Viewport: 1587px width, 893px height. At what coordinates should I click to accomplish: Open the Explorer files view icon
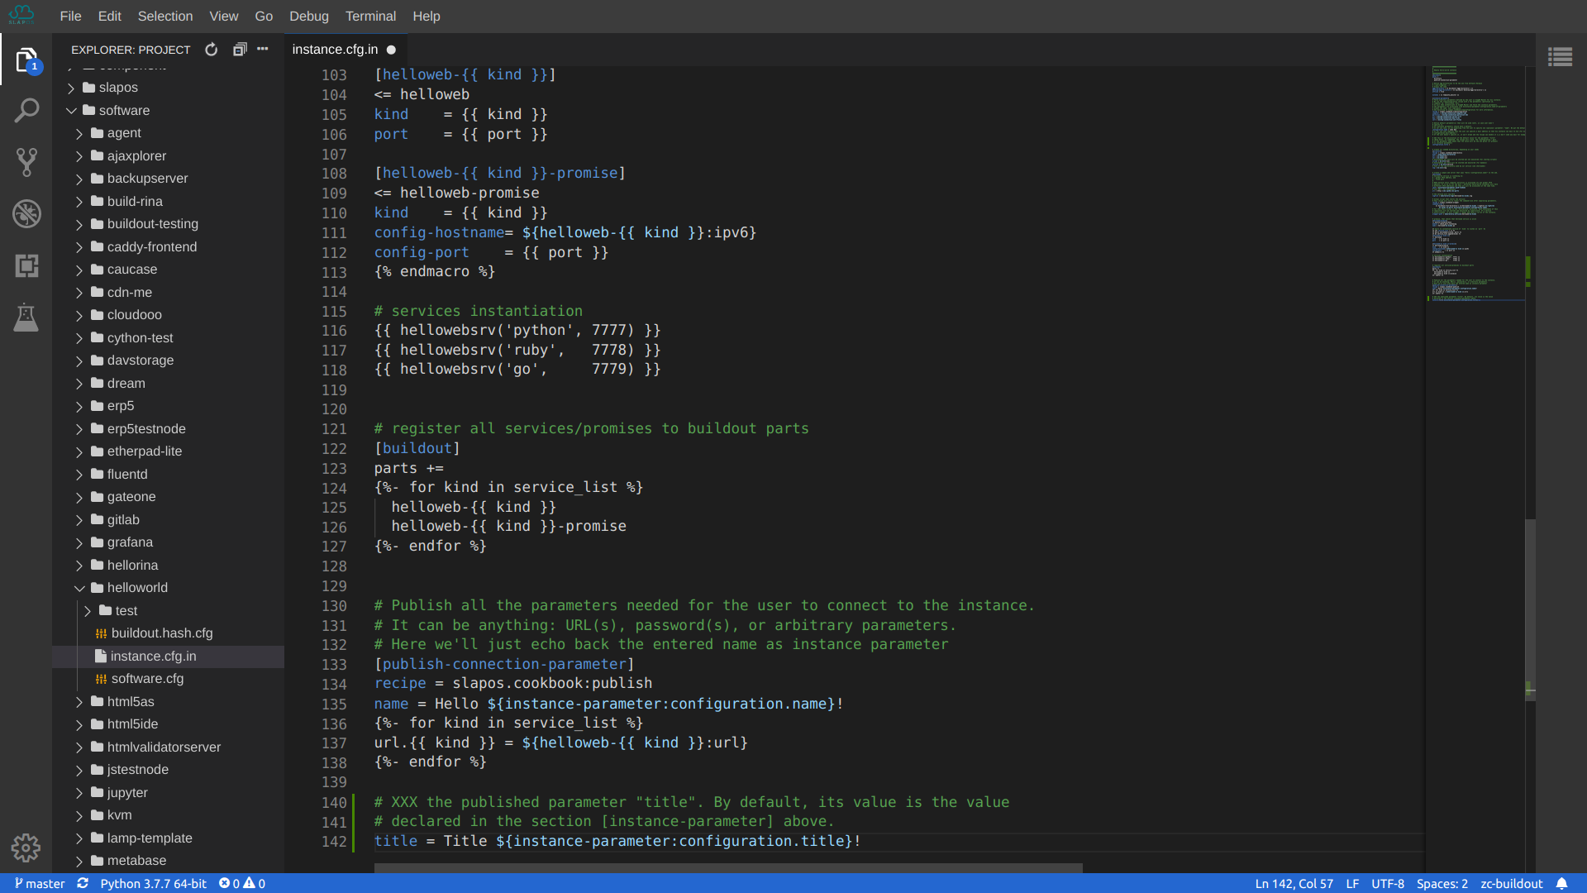coord(26,60)
